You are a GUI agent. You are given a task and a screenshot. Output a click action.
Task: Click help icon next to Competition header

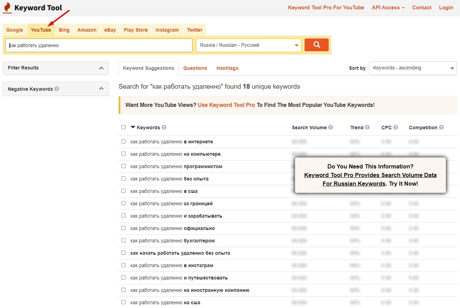441,127
